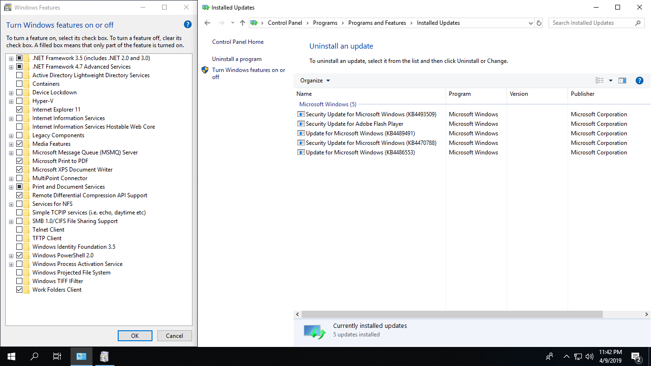Open the address bar history dropdown
Image resolution: width=651 pixels, height=366 pixels.
pos(531,23)
